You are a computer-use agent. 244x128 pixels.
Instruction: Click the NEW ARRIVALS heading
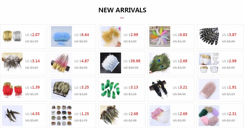tap(122, 10)
